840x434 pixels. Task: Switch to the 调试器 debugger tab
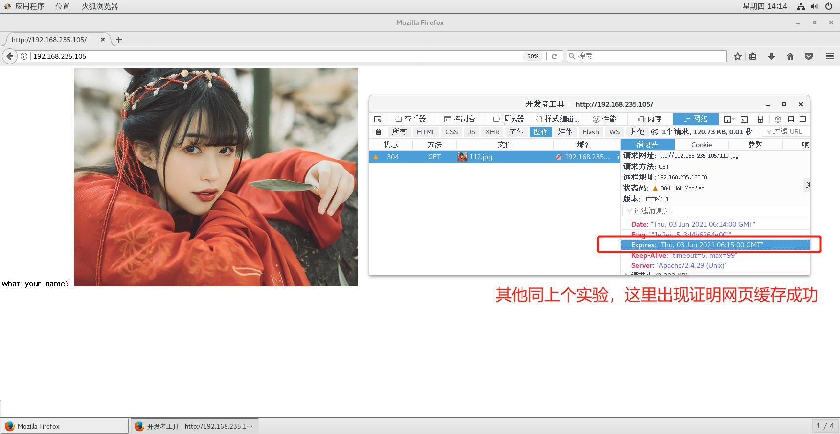pyautogui.click(x=508, y=119)
